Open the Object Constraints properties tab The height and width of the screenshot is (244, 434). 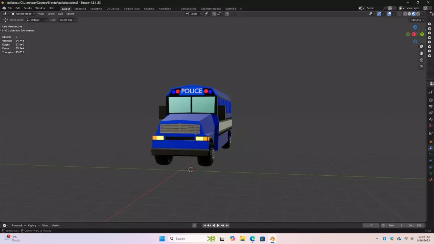coord(431,167)
